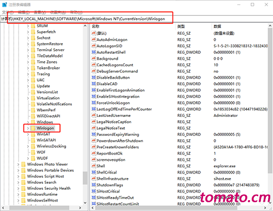The image size is (273, 211).
Task: Click the LastUsedUsername string icon
Action: click(93, 115)
